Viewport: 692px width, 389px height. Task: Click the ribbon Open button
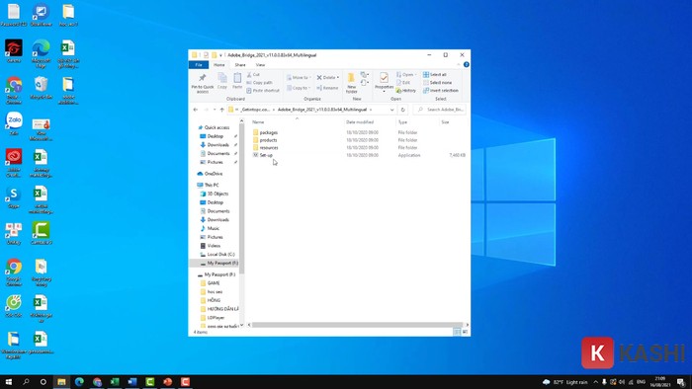click(x=406, y=75)
